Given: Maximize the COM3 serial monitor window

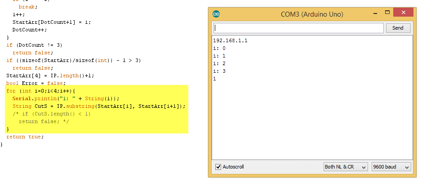Looking at the screenshot, I should tap(387, 13).
